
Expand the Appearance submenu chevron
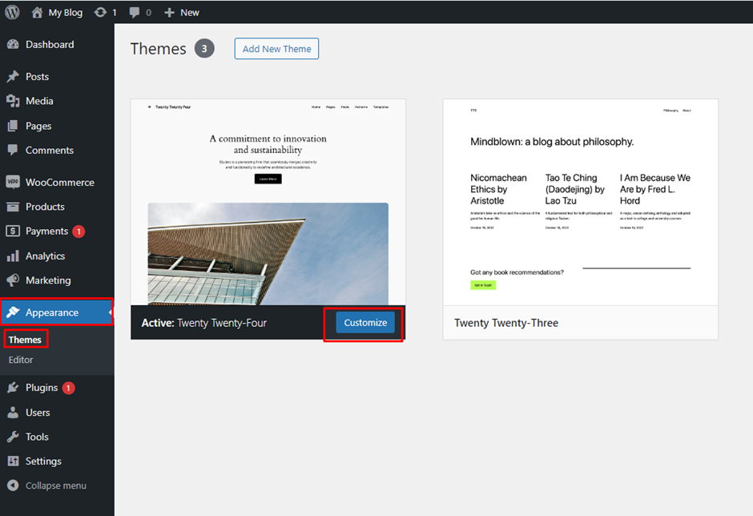point(109,312)
